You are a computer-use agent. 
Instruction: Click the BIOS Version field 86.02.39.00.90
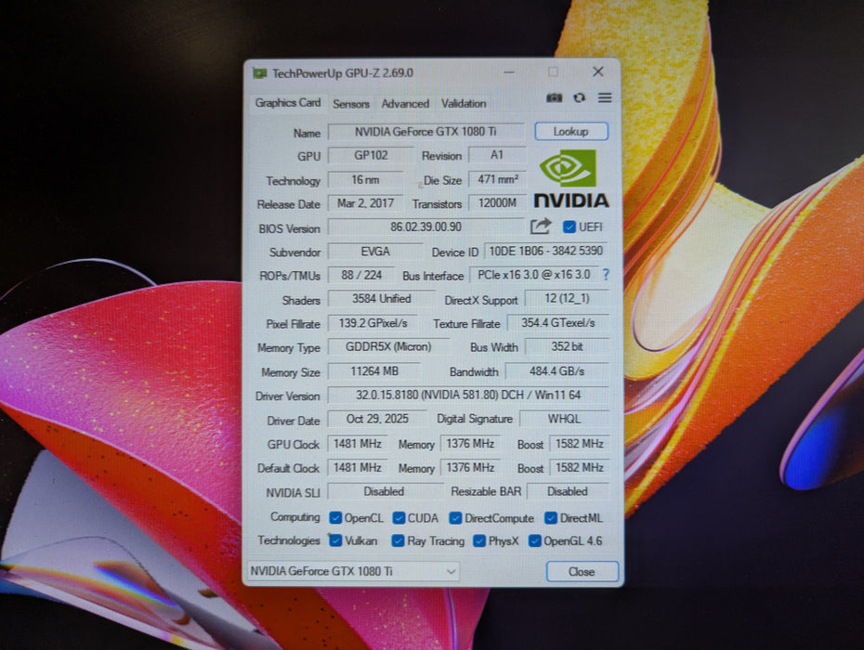[425, 227]
